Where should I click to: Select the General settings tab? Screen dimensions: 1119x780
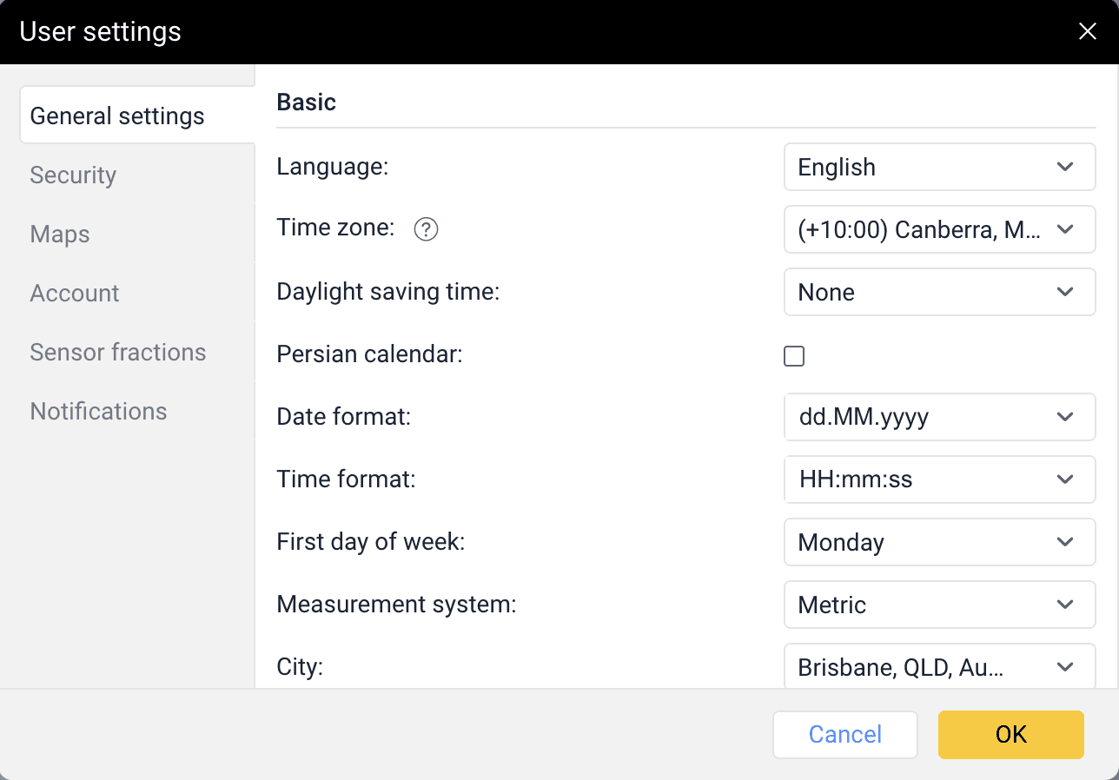(x=117, y=116)
